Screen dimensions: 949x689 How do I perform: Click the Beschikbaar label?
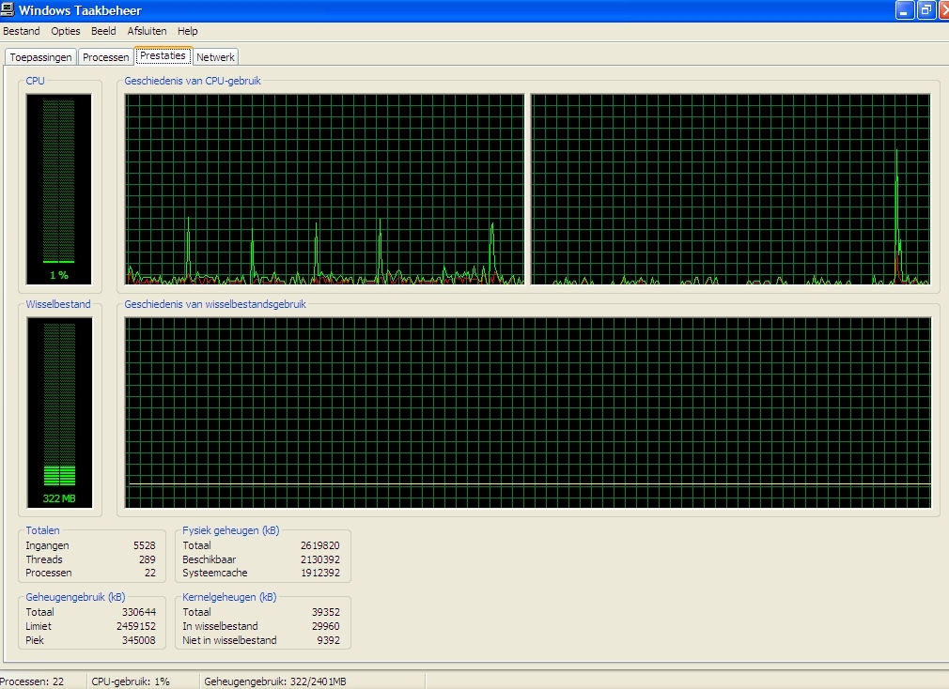[x=210, y=559]
